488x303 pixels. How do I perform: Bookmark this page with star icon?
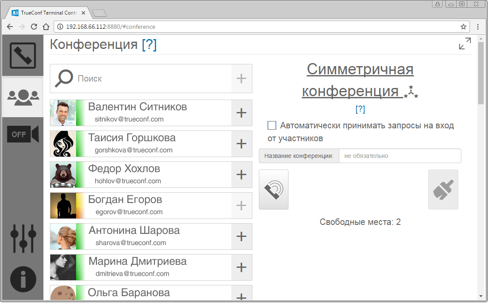tap(463, 27)
